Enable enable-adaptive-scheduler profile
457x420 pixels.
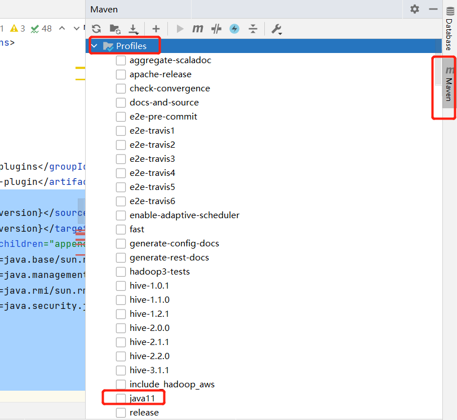(x=121, y=215)
